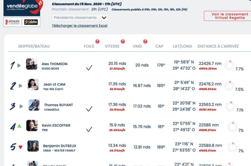Viewport: 251px width, 166px height.
Task: Click rank number 5
Action: [13, 147]
